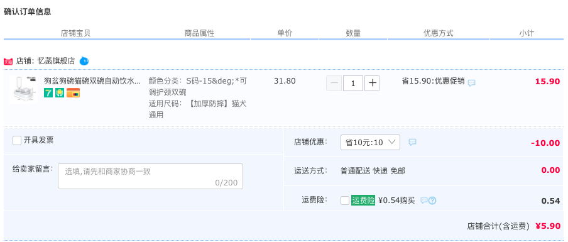Enable the 运费险 shipping insurance checkbox
This screenshot has width=568, height=242.
(345, 201)
